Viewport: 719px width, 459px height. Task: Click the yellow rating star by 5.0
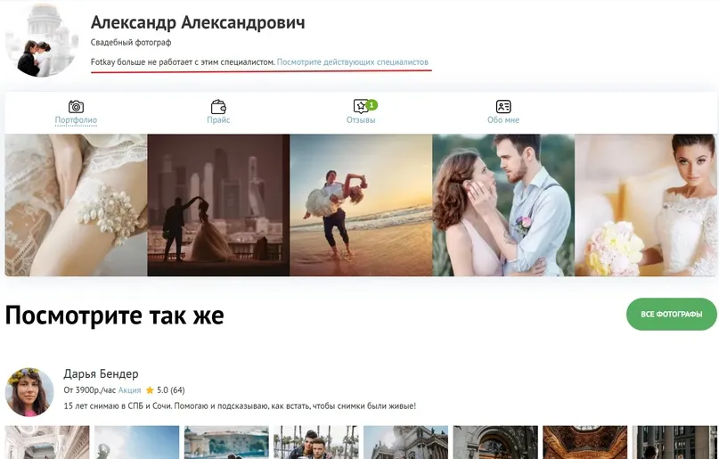click(150, 390)
